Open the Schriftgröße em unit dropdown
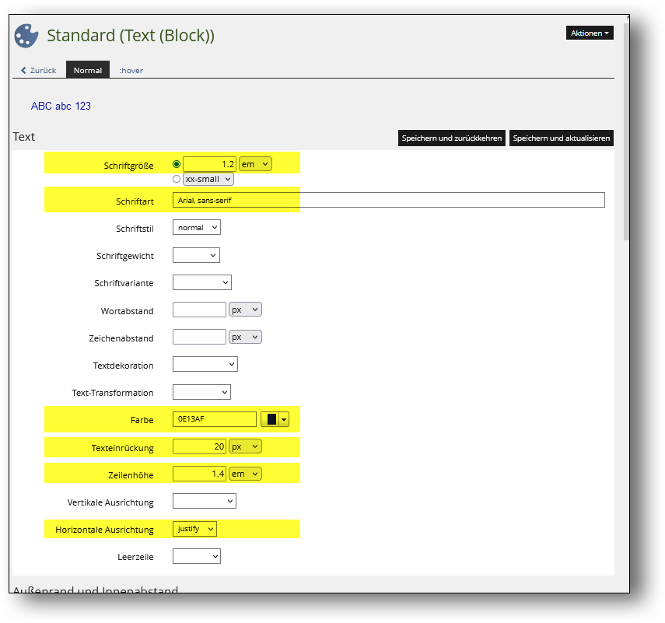The image size is (665, 623). 255,164
